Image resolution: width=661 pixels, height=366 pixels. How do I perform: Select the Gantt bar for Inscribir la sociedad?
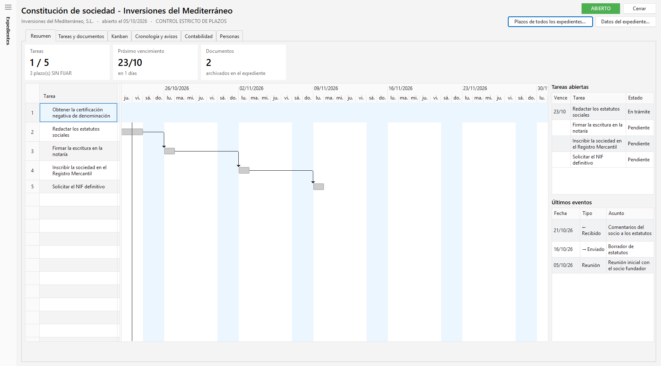click(244, 170)
